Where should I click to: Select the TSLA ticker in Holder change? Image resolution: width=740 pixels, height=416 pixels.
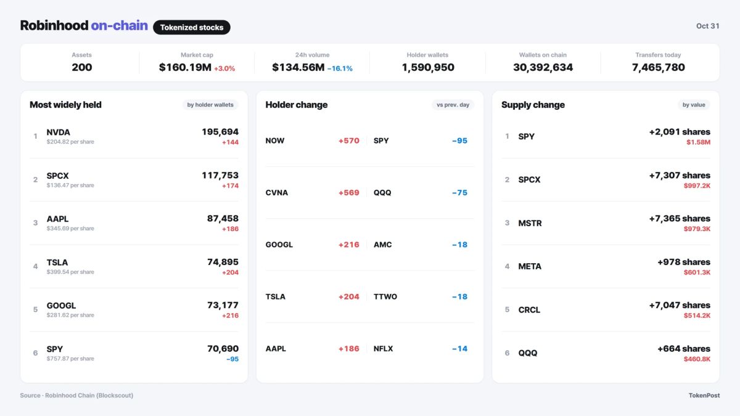pos(276,297)
